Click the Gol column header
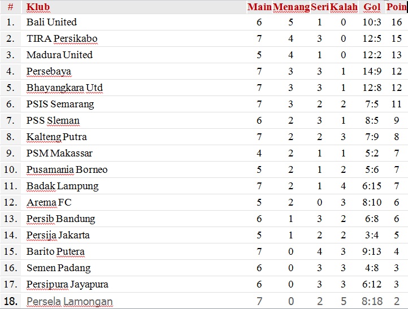Image resolution: width=408 pixels, height=309 pixels. coord(372,7)
